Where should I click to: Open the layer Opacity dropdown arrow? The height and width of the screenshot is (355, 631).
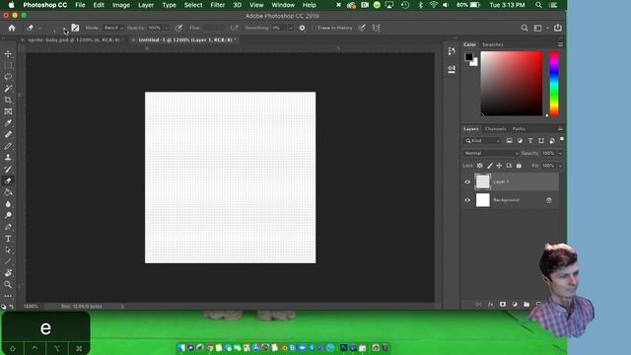560,154
